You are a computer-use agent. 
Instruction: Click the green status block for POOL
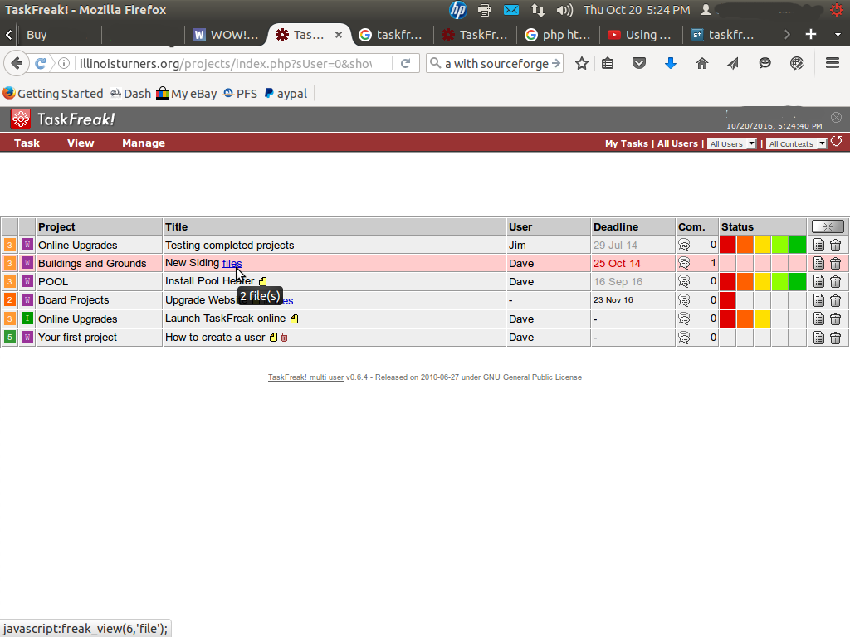click(798, 281)
